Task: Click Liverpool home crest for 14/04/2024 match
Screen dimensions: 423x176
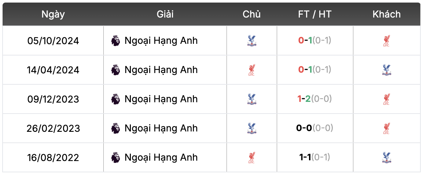Action: coord(252,70)
